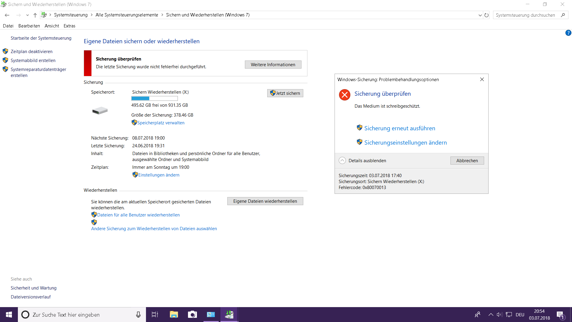Click Dateien für alle Benutzer wiederherstellen
572x322 pixels.
point(139,215)
